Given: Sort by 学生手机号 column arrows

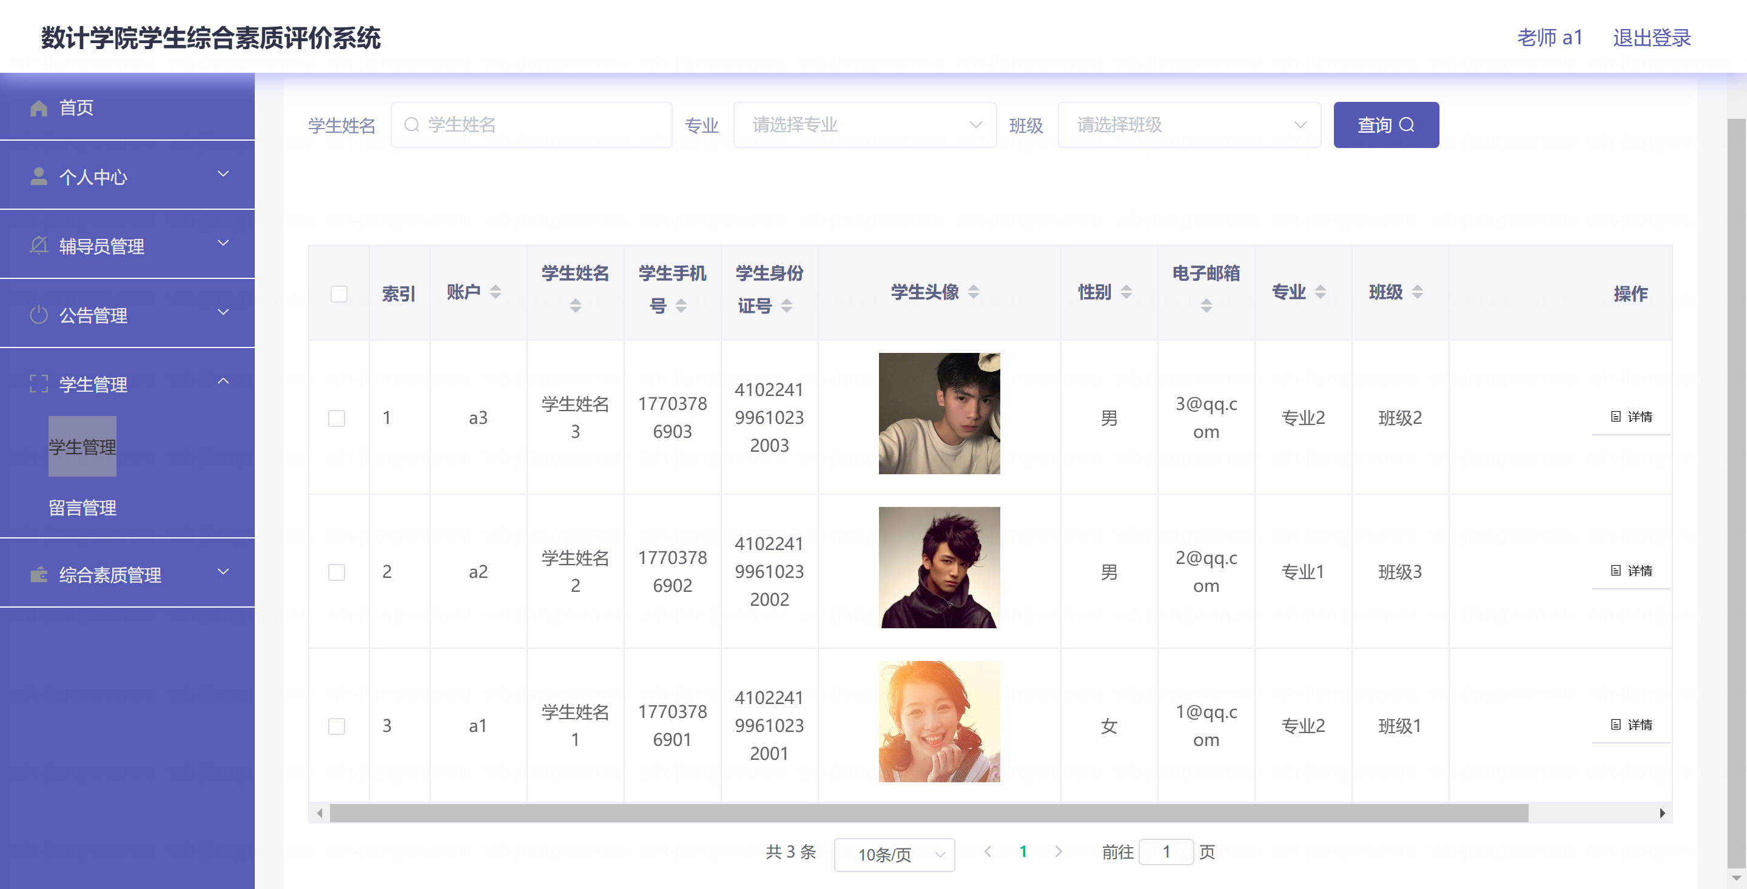Looking at the screenshot, I should coord(681,306).
